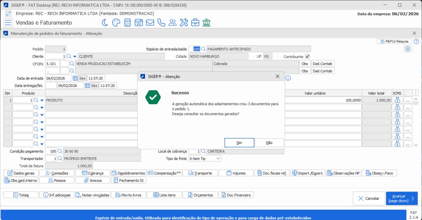Open the hamburger main menu

coord(8,23)
